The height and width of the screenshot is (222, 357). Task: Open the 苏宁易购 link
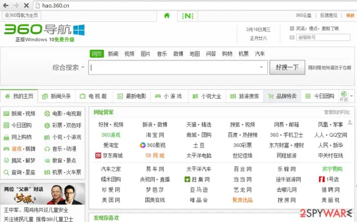pos(332,169)
